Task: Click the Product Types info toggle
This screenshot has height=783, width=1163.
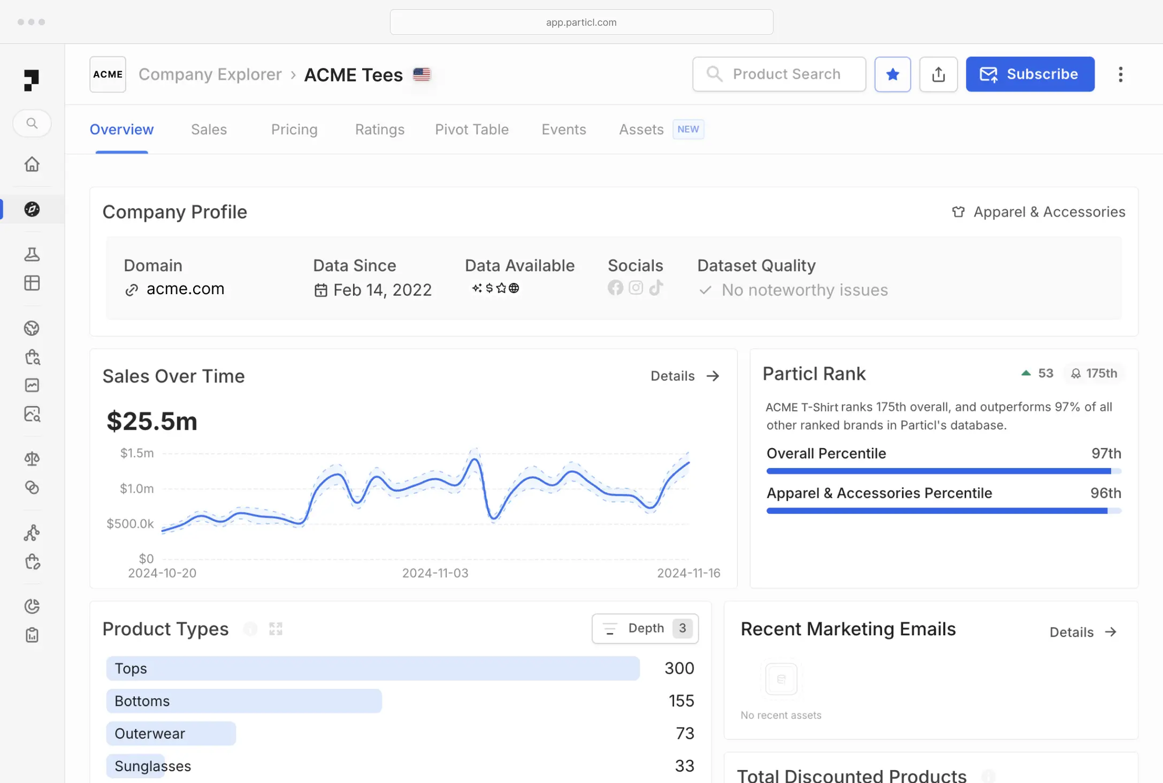Action: point(251,628)
